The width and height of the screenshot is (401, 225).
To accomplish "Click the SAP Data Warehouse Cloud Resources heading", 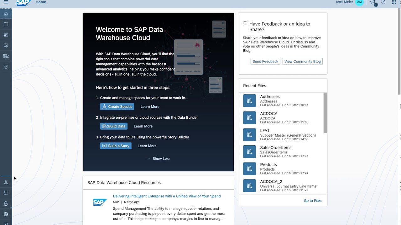I will [x=124, y=182].
